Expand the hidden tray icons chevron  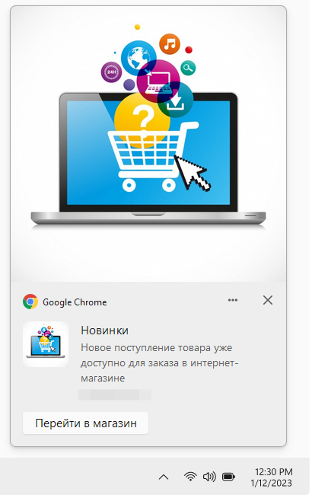tap(164, 477)
